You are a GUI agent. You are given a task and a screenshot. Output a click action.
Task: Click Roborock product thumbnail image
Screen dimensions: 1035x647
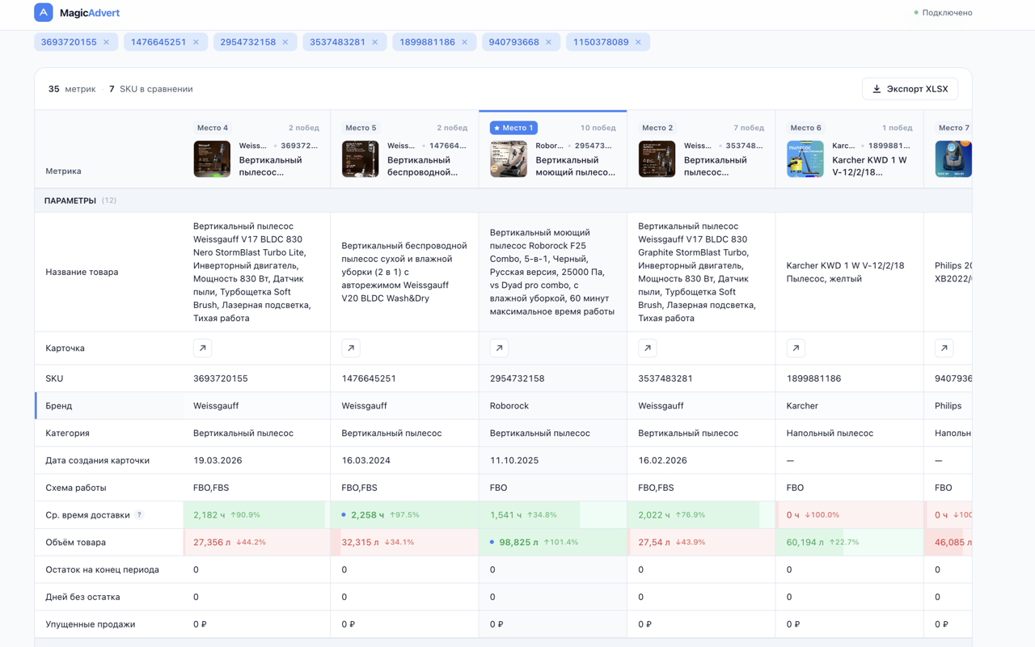(x=509, y=159)
